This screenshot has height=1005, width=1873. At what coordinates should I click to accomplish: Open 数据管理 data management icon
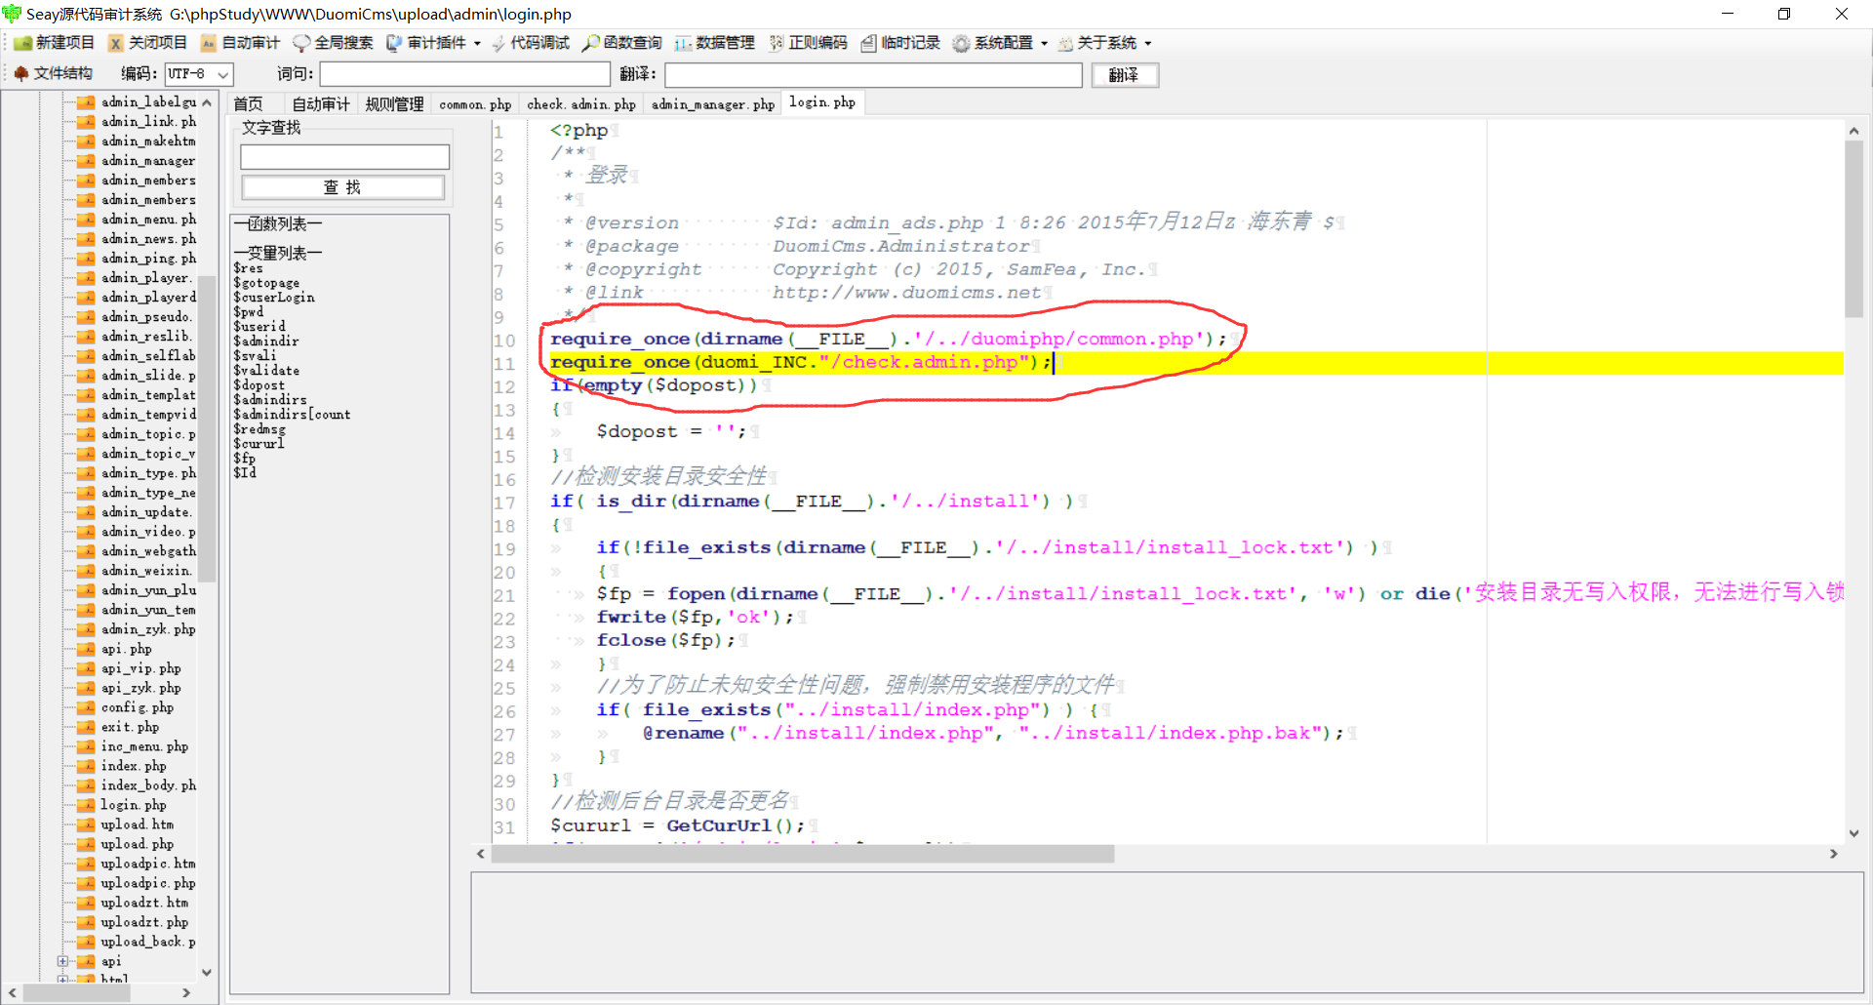coord(683,43)
